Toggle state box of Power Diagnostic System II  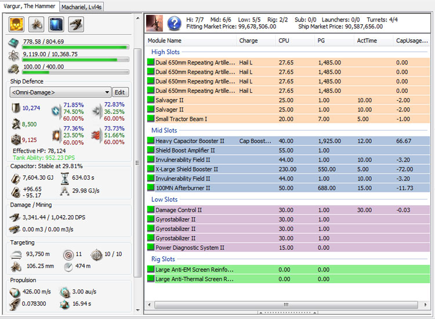click(151, 248)
